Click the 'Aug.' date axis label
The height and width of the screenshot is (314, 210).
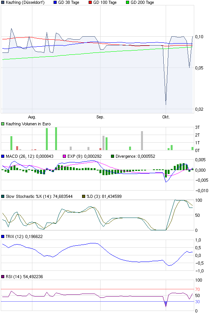pyautogui.click(x=32, y=117)
